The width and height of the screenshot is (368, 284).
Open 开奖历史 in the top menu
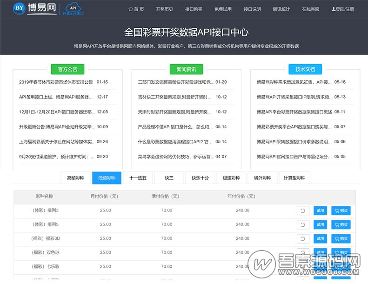164,9
